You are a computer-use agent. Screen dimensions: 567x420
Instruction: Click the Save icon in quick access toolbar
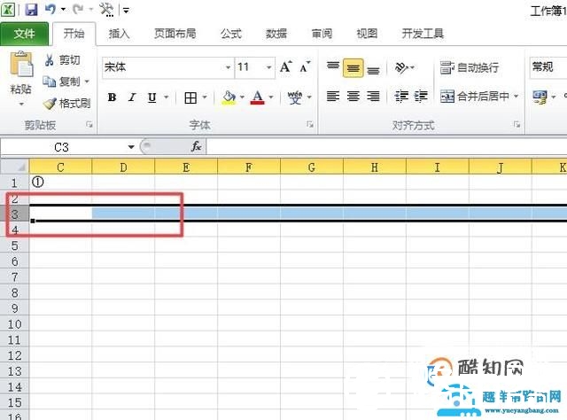coord(32,9)
